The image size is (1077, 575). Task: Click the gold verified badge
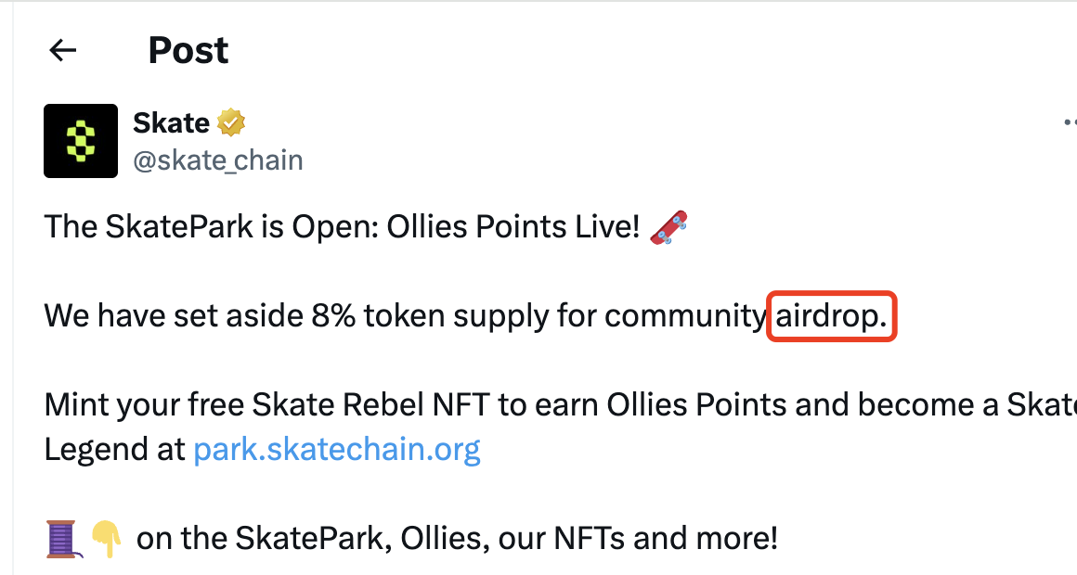[231, 122]
